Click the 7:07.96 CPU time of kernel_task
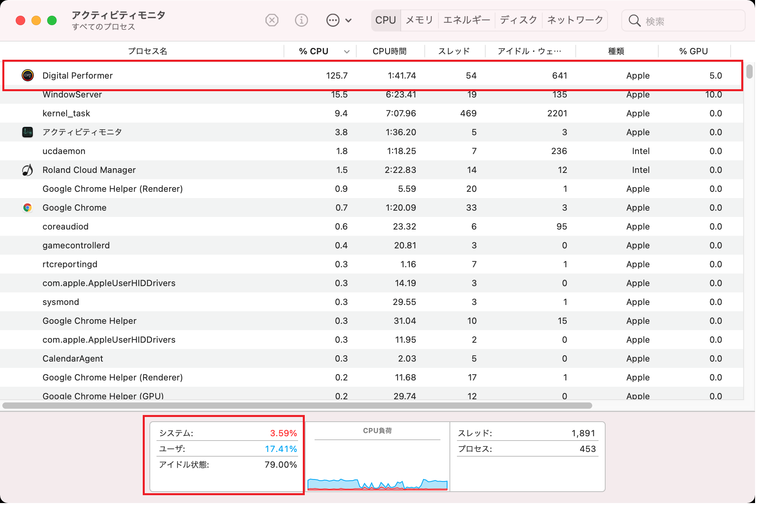Viewport: 757px width, 505px height. pyautogui.click(x=402, y=114)
